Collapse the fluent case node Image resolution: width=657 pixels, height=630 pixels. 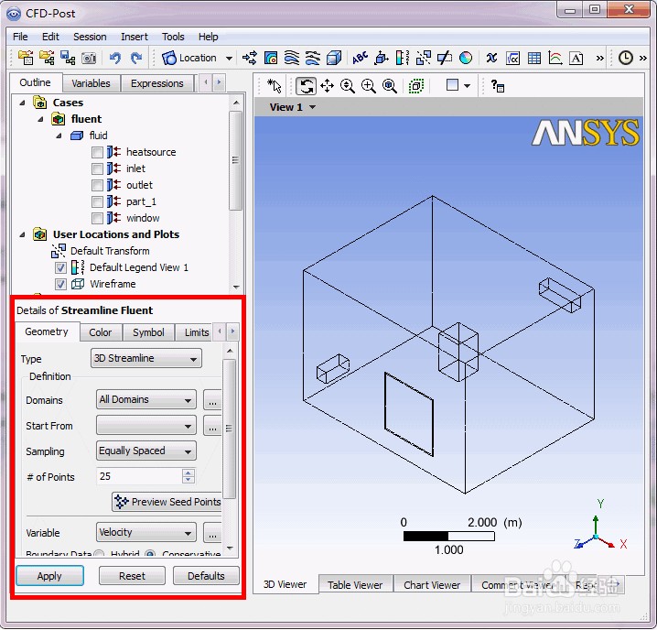point(40,120)
